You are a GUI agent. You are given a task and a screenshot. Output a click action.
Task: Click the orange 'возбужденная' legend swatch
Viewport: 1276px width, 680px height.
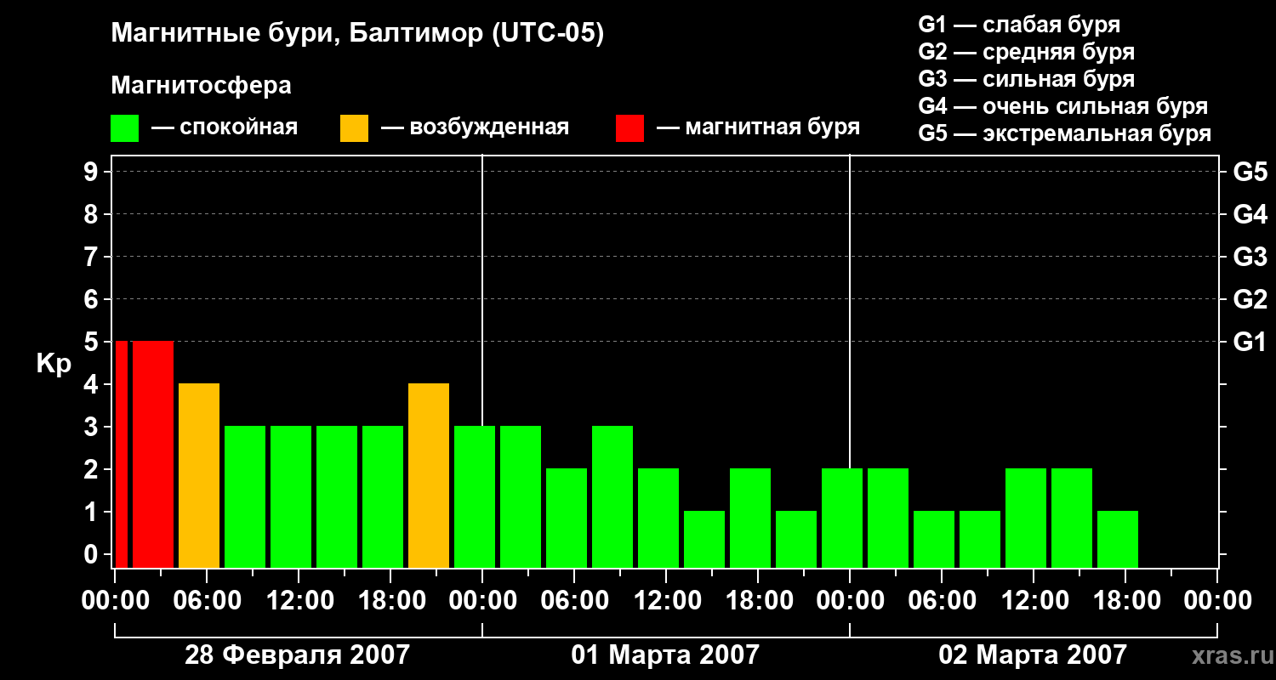point(354,128)
